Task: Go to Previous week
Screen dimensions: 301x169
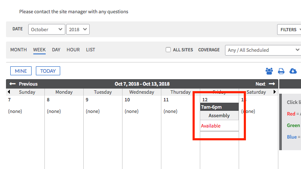Action: (28, 84)
